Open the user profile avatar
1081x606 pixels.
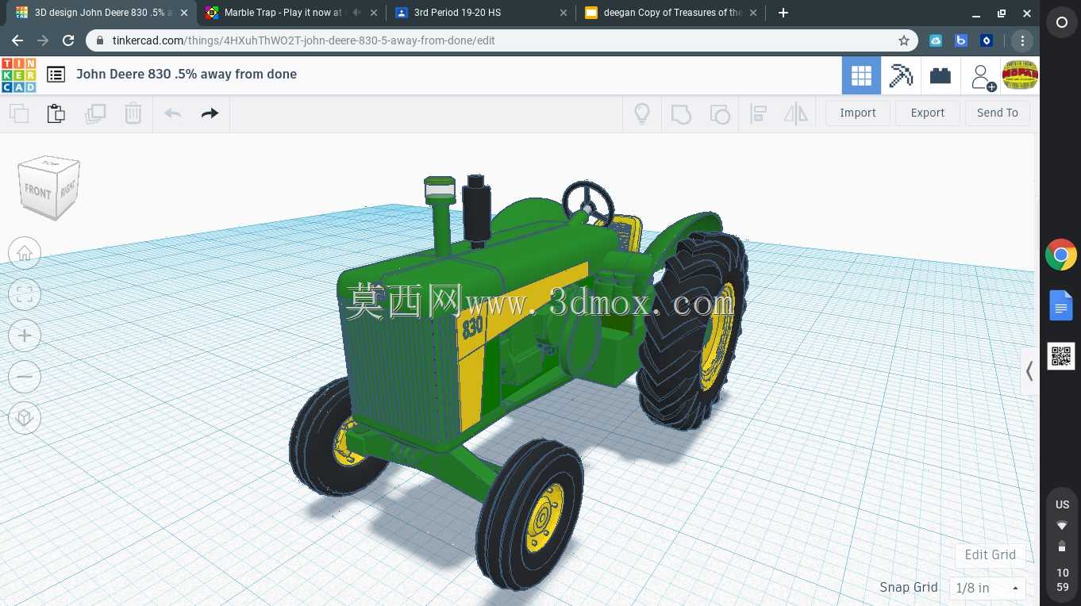[1020, 75]
